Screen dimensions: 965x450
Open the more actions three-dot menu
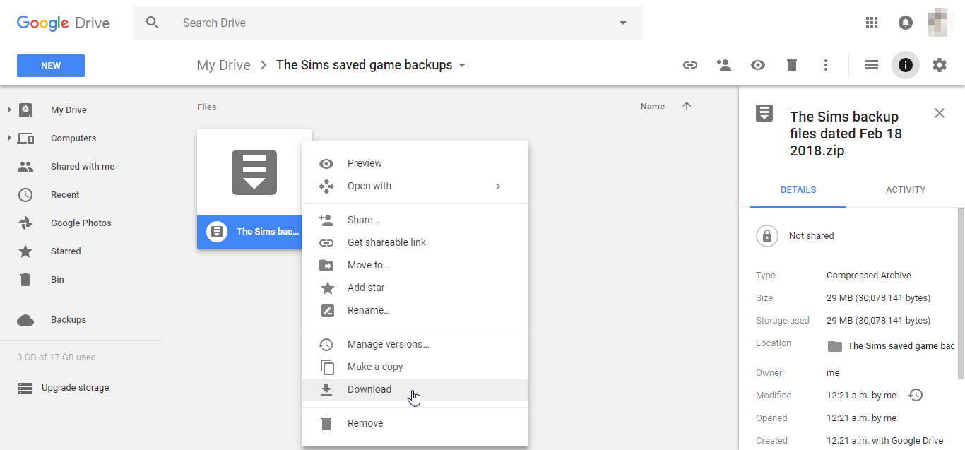coord(826,65)
